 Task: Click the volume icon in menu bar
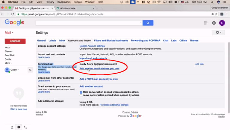click(170, 2)
